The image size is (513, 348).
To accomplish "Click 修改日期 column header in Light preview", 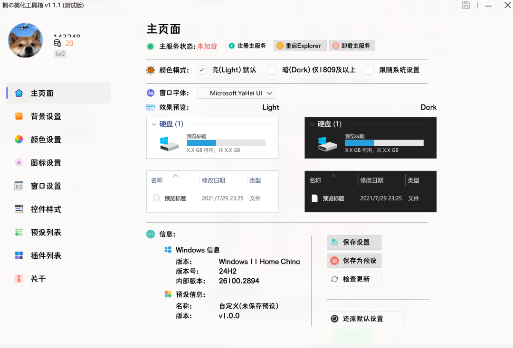I will click(213, 180).
